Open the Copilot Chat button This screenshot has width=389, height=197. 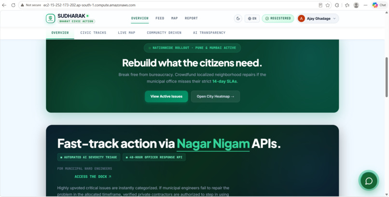coord(379,5)
